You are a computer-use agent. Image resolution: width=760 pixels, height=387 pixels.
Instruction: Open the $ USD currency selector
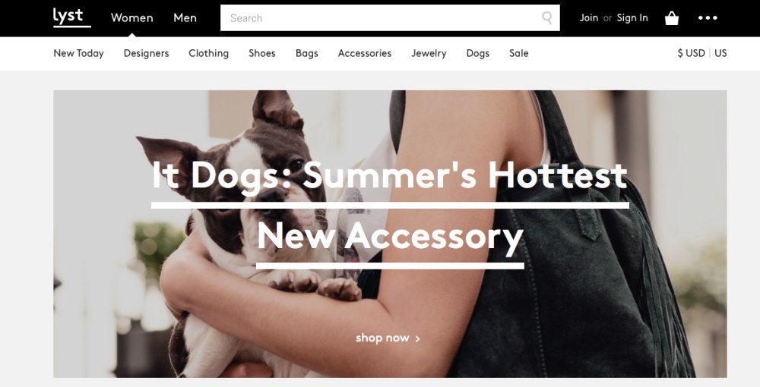pos(691,53)
